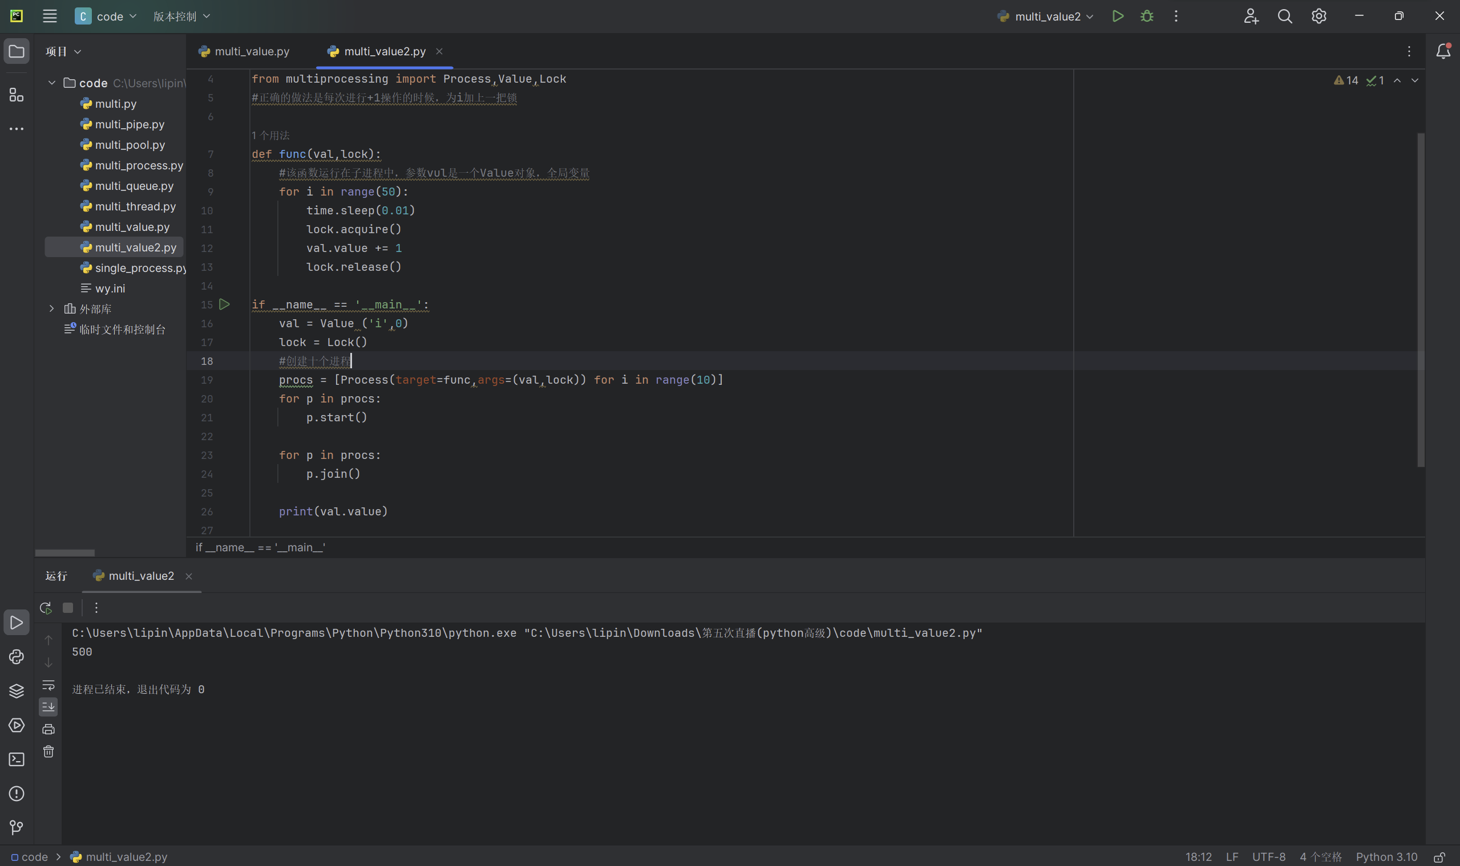Click project panel horizontal scrollbar
The image size is (1460, 866).
click(65, 552)
